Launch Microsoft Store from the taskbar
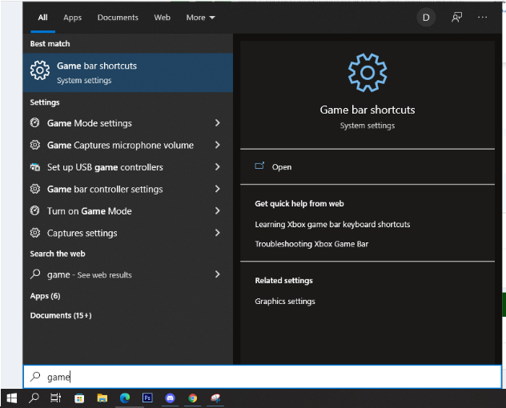 tap(79, 398)
